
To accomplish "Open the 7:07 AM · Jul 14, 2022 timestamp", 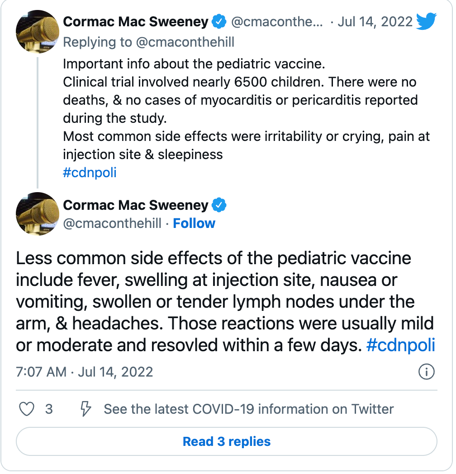I will 85,372.
